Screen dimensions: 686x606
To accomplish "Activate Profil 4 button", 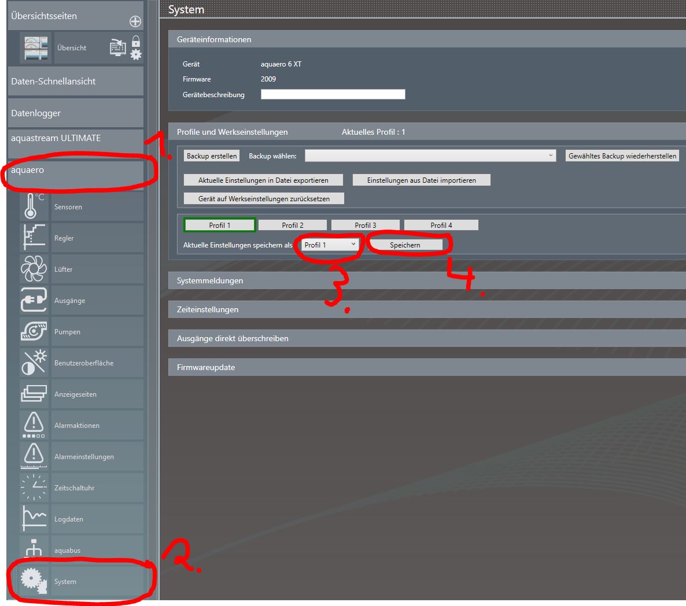I will pos(441,225).
